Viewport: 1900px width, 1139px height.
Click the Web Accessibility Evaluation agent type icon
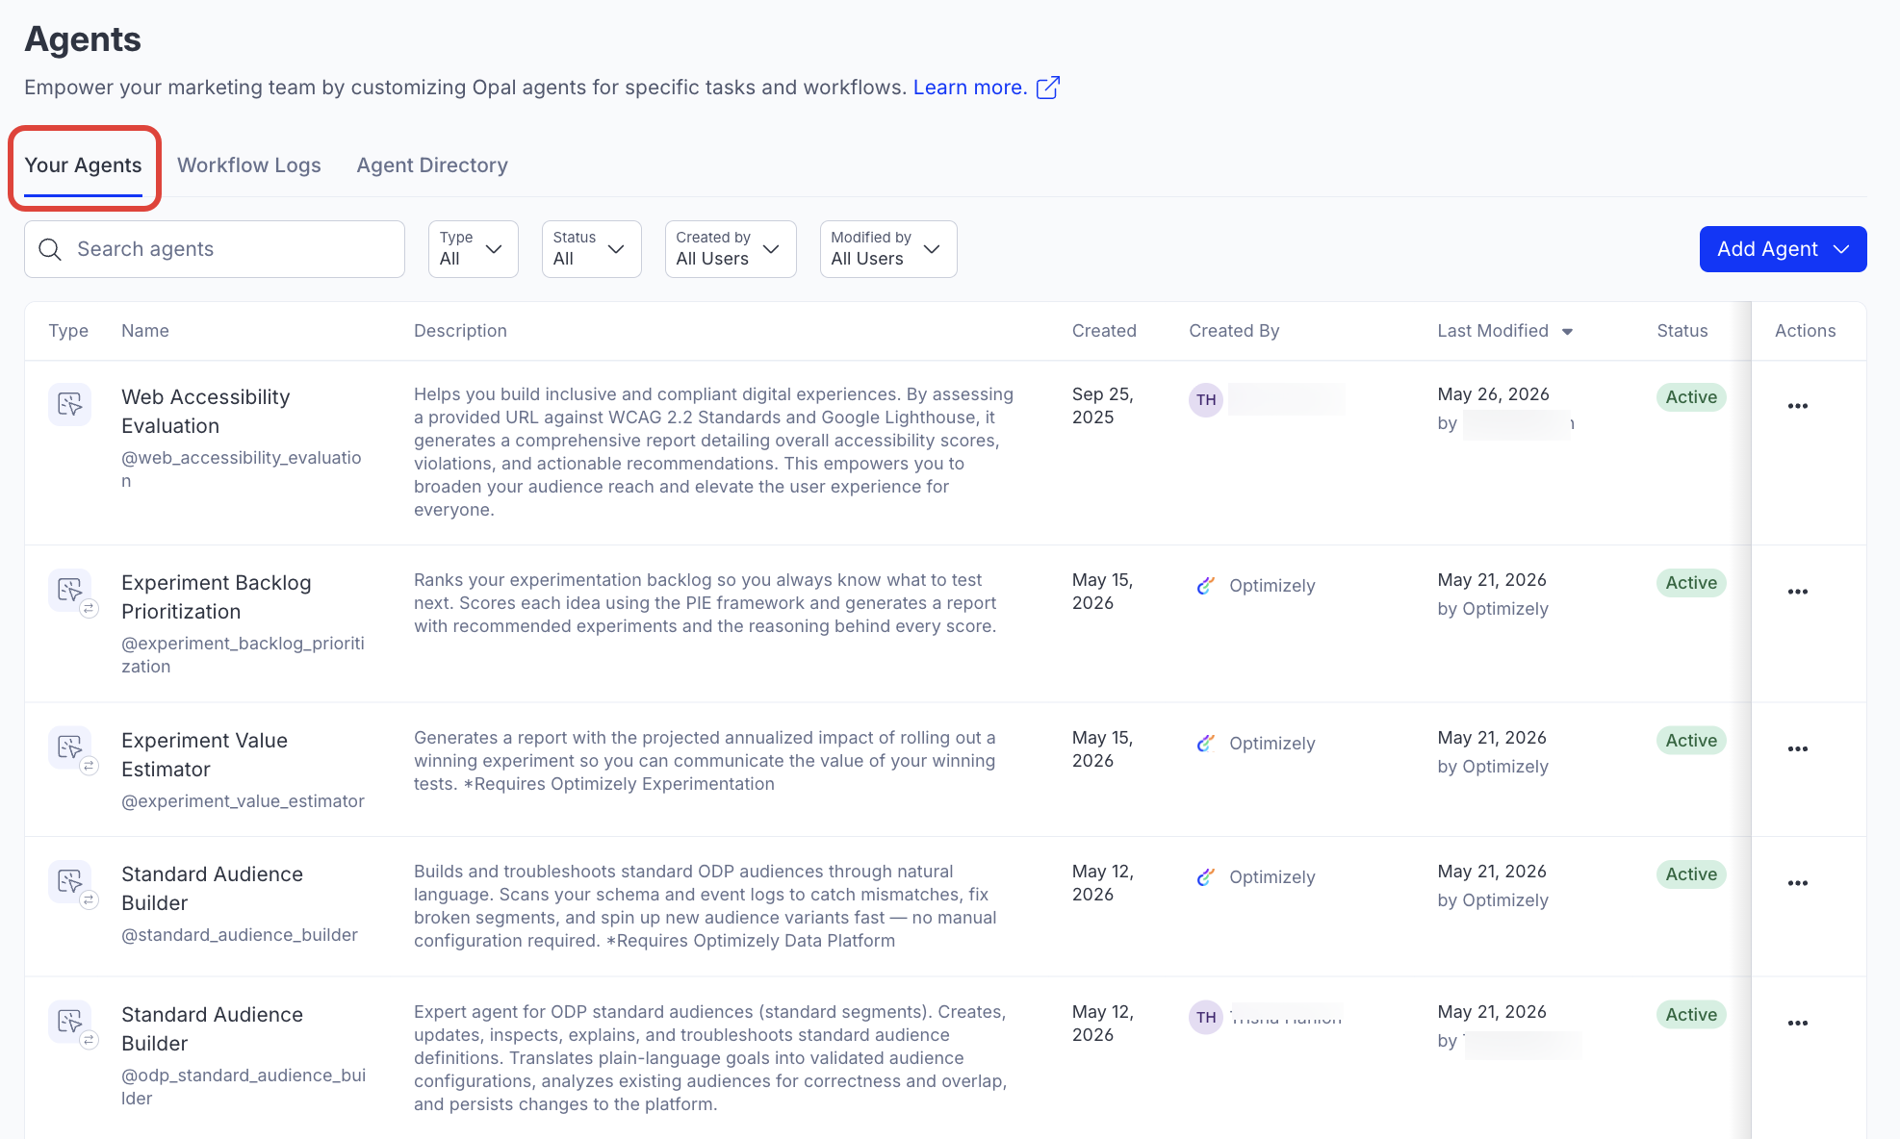click(70, 404)
